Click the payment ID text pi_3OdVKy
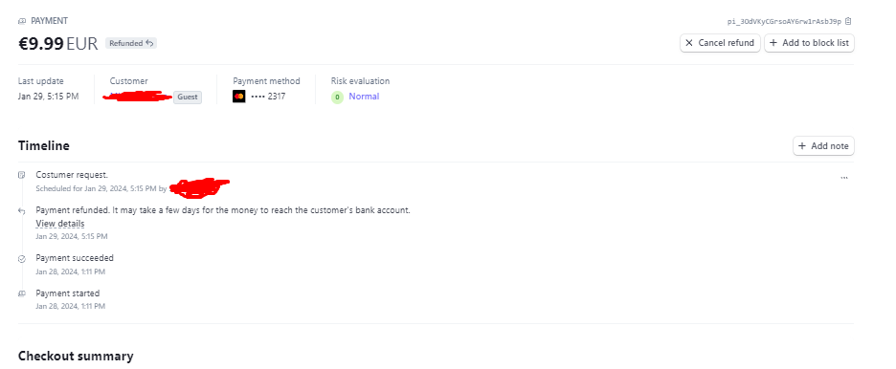The width and height of the screenshot is (896, 369). (x=784, y=21)
